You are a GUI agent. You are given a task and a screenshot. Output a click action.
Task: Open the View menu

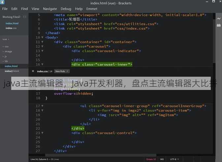[35, 9]
